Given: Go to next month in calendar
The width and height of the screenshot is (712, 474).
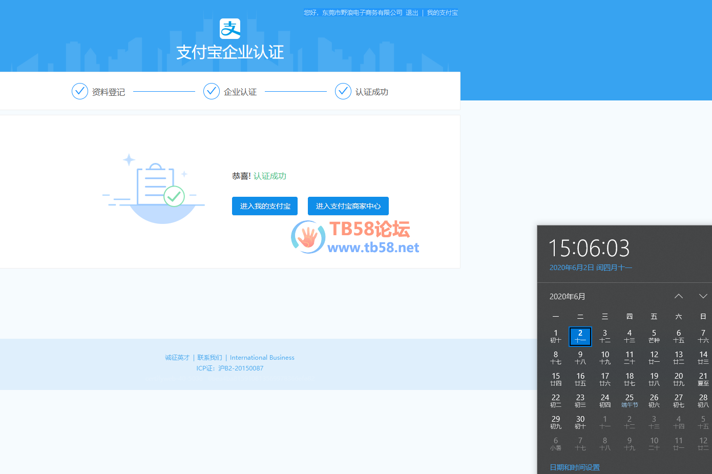Looking at the screenshot, I should pyautogui.click(x=703, y=296).
